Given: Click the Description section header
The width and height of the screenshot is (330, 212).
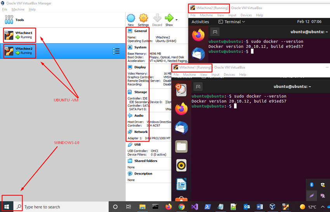Looking at the screenshot, I should tap(143, 174).
